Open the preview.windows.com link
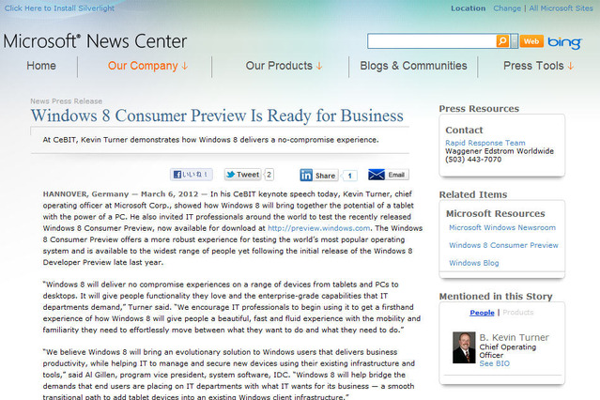The image size is (600, 400). (x=318, y=228)
